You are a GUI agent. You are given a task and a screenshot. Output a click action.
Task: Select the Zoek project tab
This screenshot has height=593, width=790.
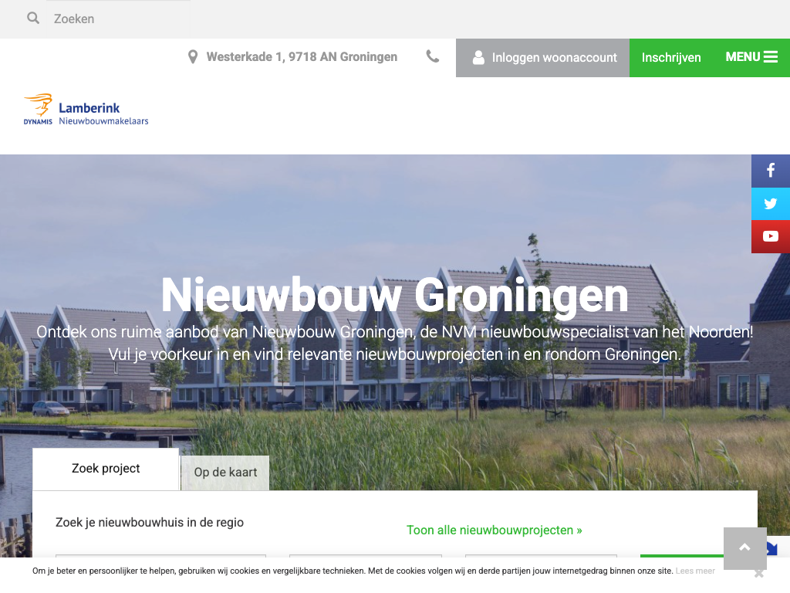106,469
